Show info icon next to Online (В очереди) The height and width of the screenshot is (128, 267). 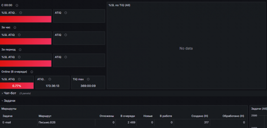[32, 72]
